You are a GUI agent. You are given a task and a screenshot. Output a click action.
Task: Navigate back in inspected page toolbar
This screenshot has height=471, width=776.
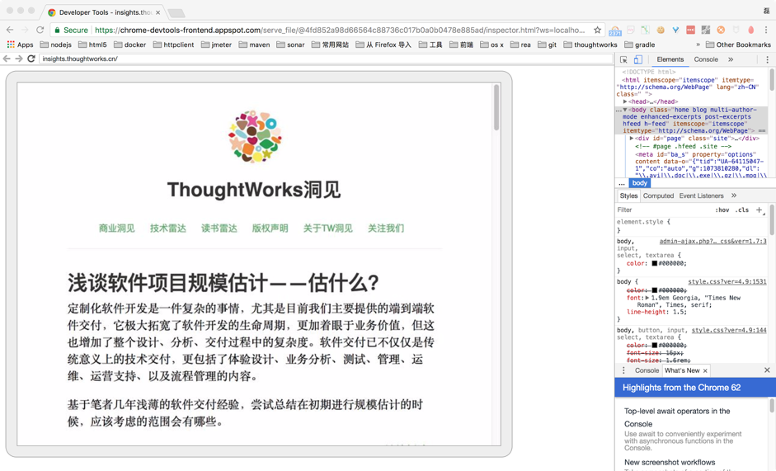(x=7, y=59)
